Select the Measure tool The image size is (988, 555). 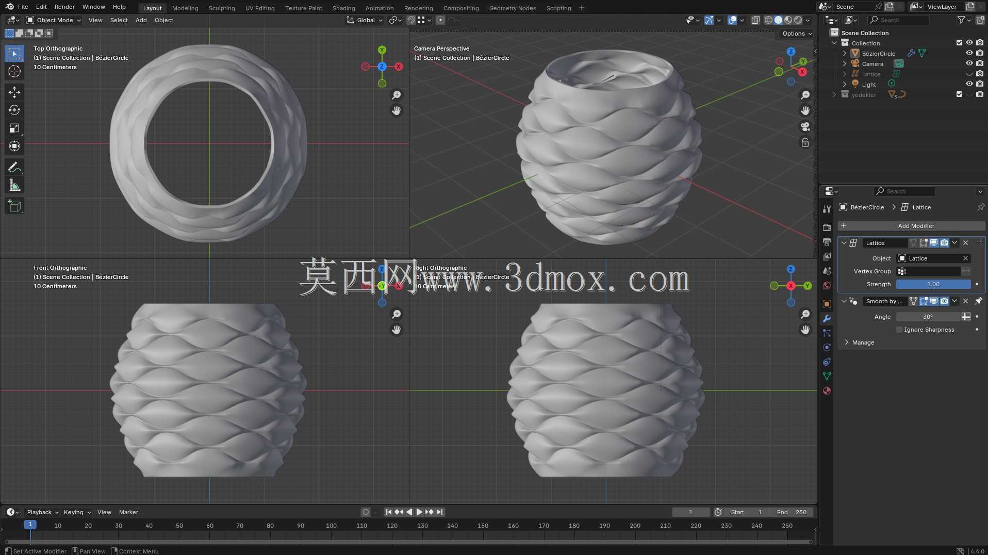coord(14,185)
